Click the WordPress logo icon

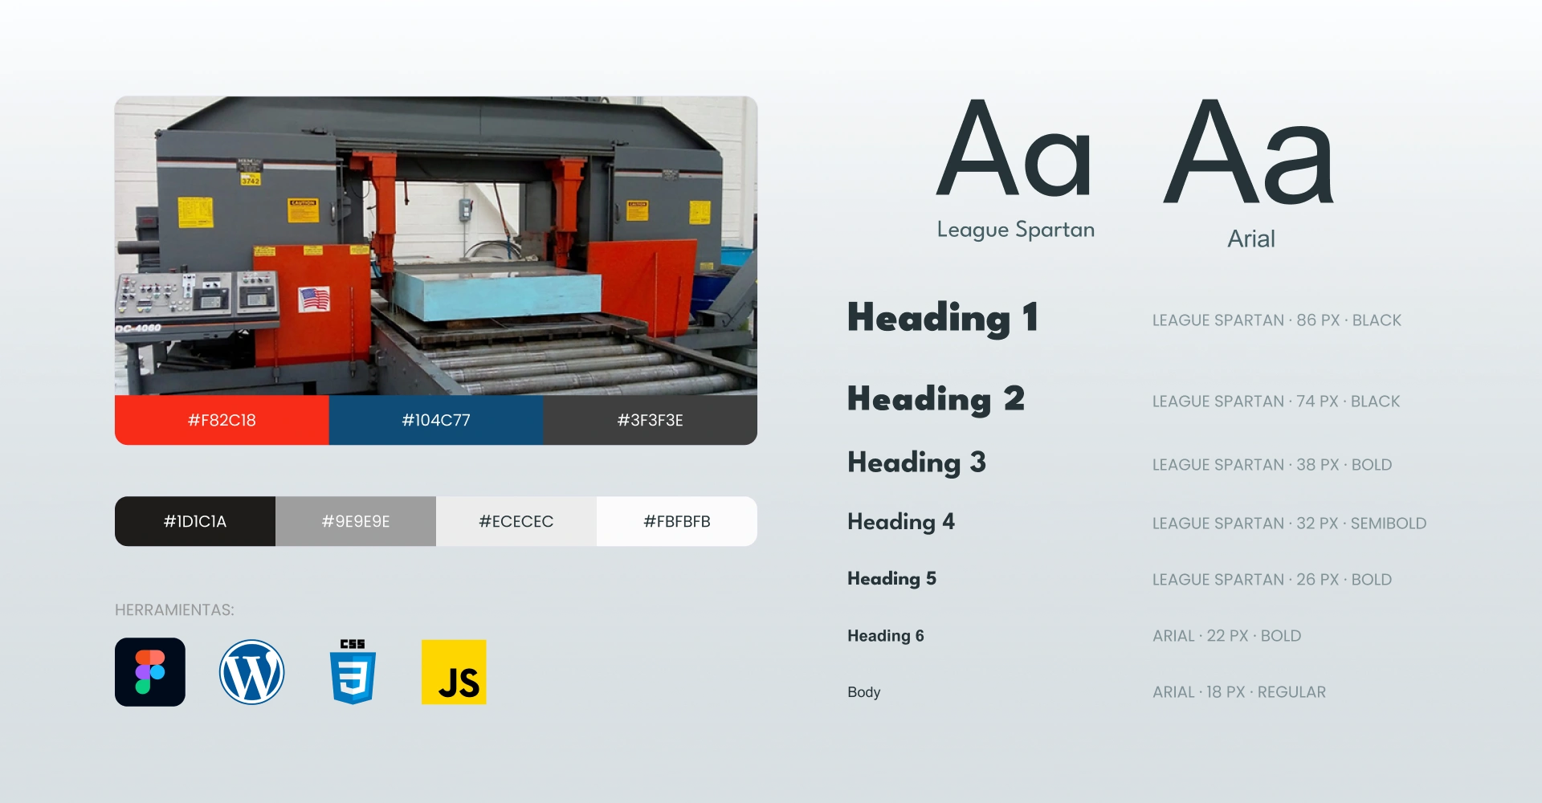(x=252, y=672)
